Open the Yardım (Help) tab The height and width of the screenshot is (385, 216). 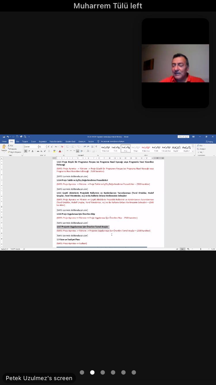[x=91, y=141]
